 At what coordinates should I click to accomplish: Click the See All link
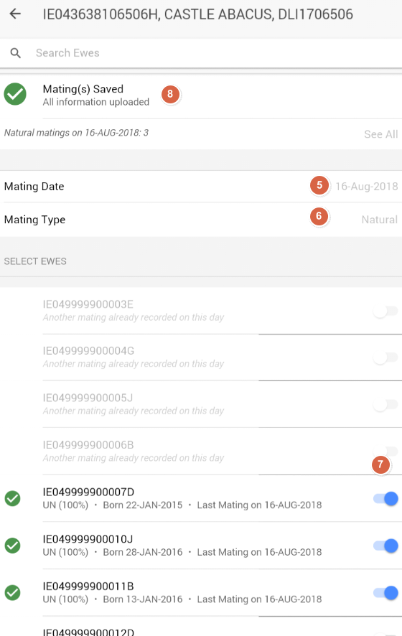(x=381, y=134)
